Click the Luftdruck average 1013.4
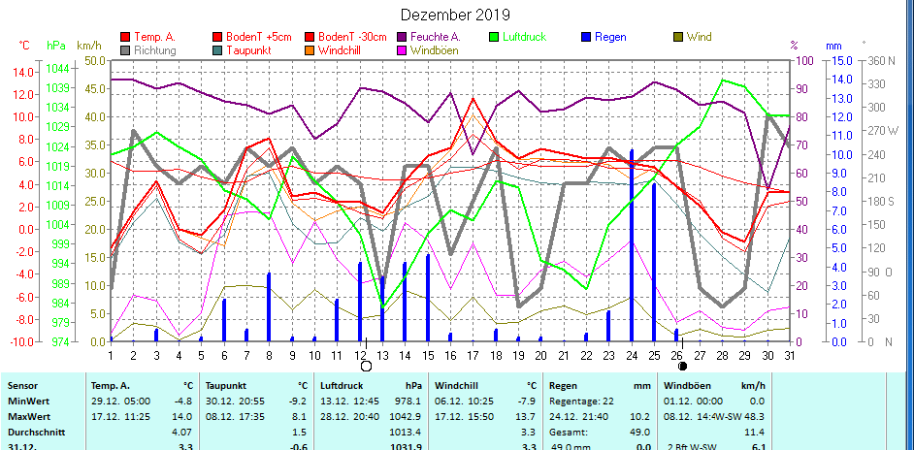Screen dimensions: 914x450 pyautogui.click(x=407, y=432)
